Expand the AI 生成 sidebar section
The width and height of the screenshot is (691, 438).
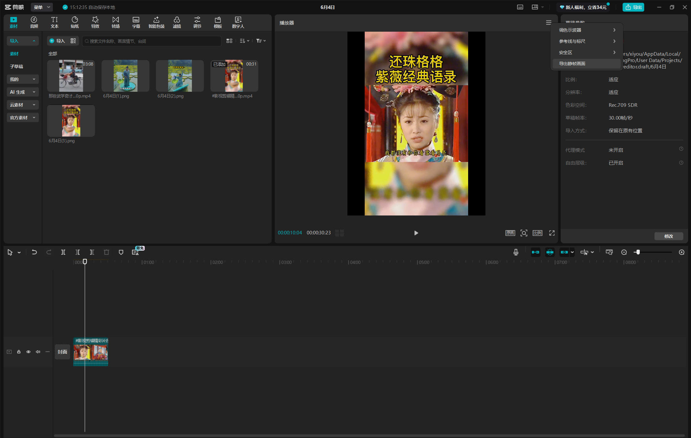tap(22, 92)
